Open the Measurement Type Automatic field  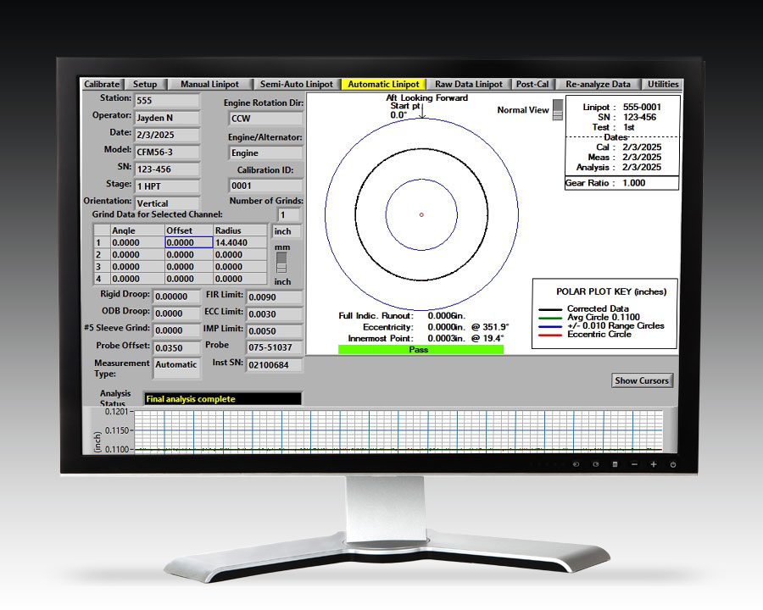[176, 365]
